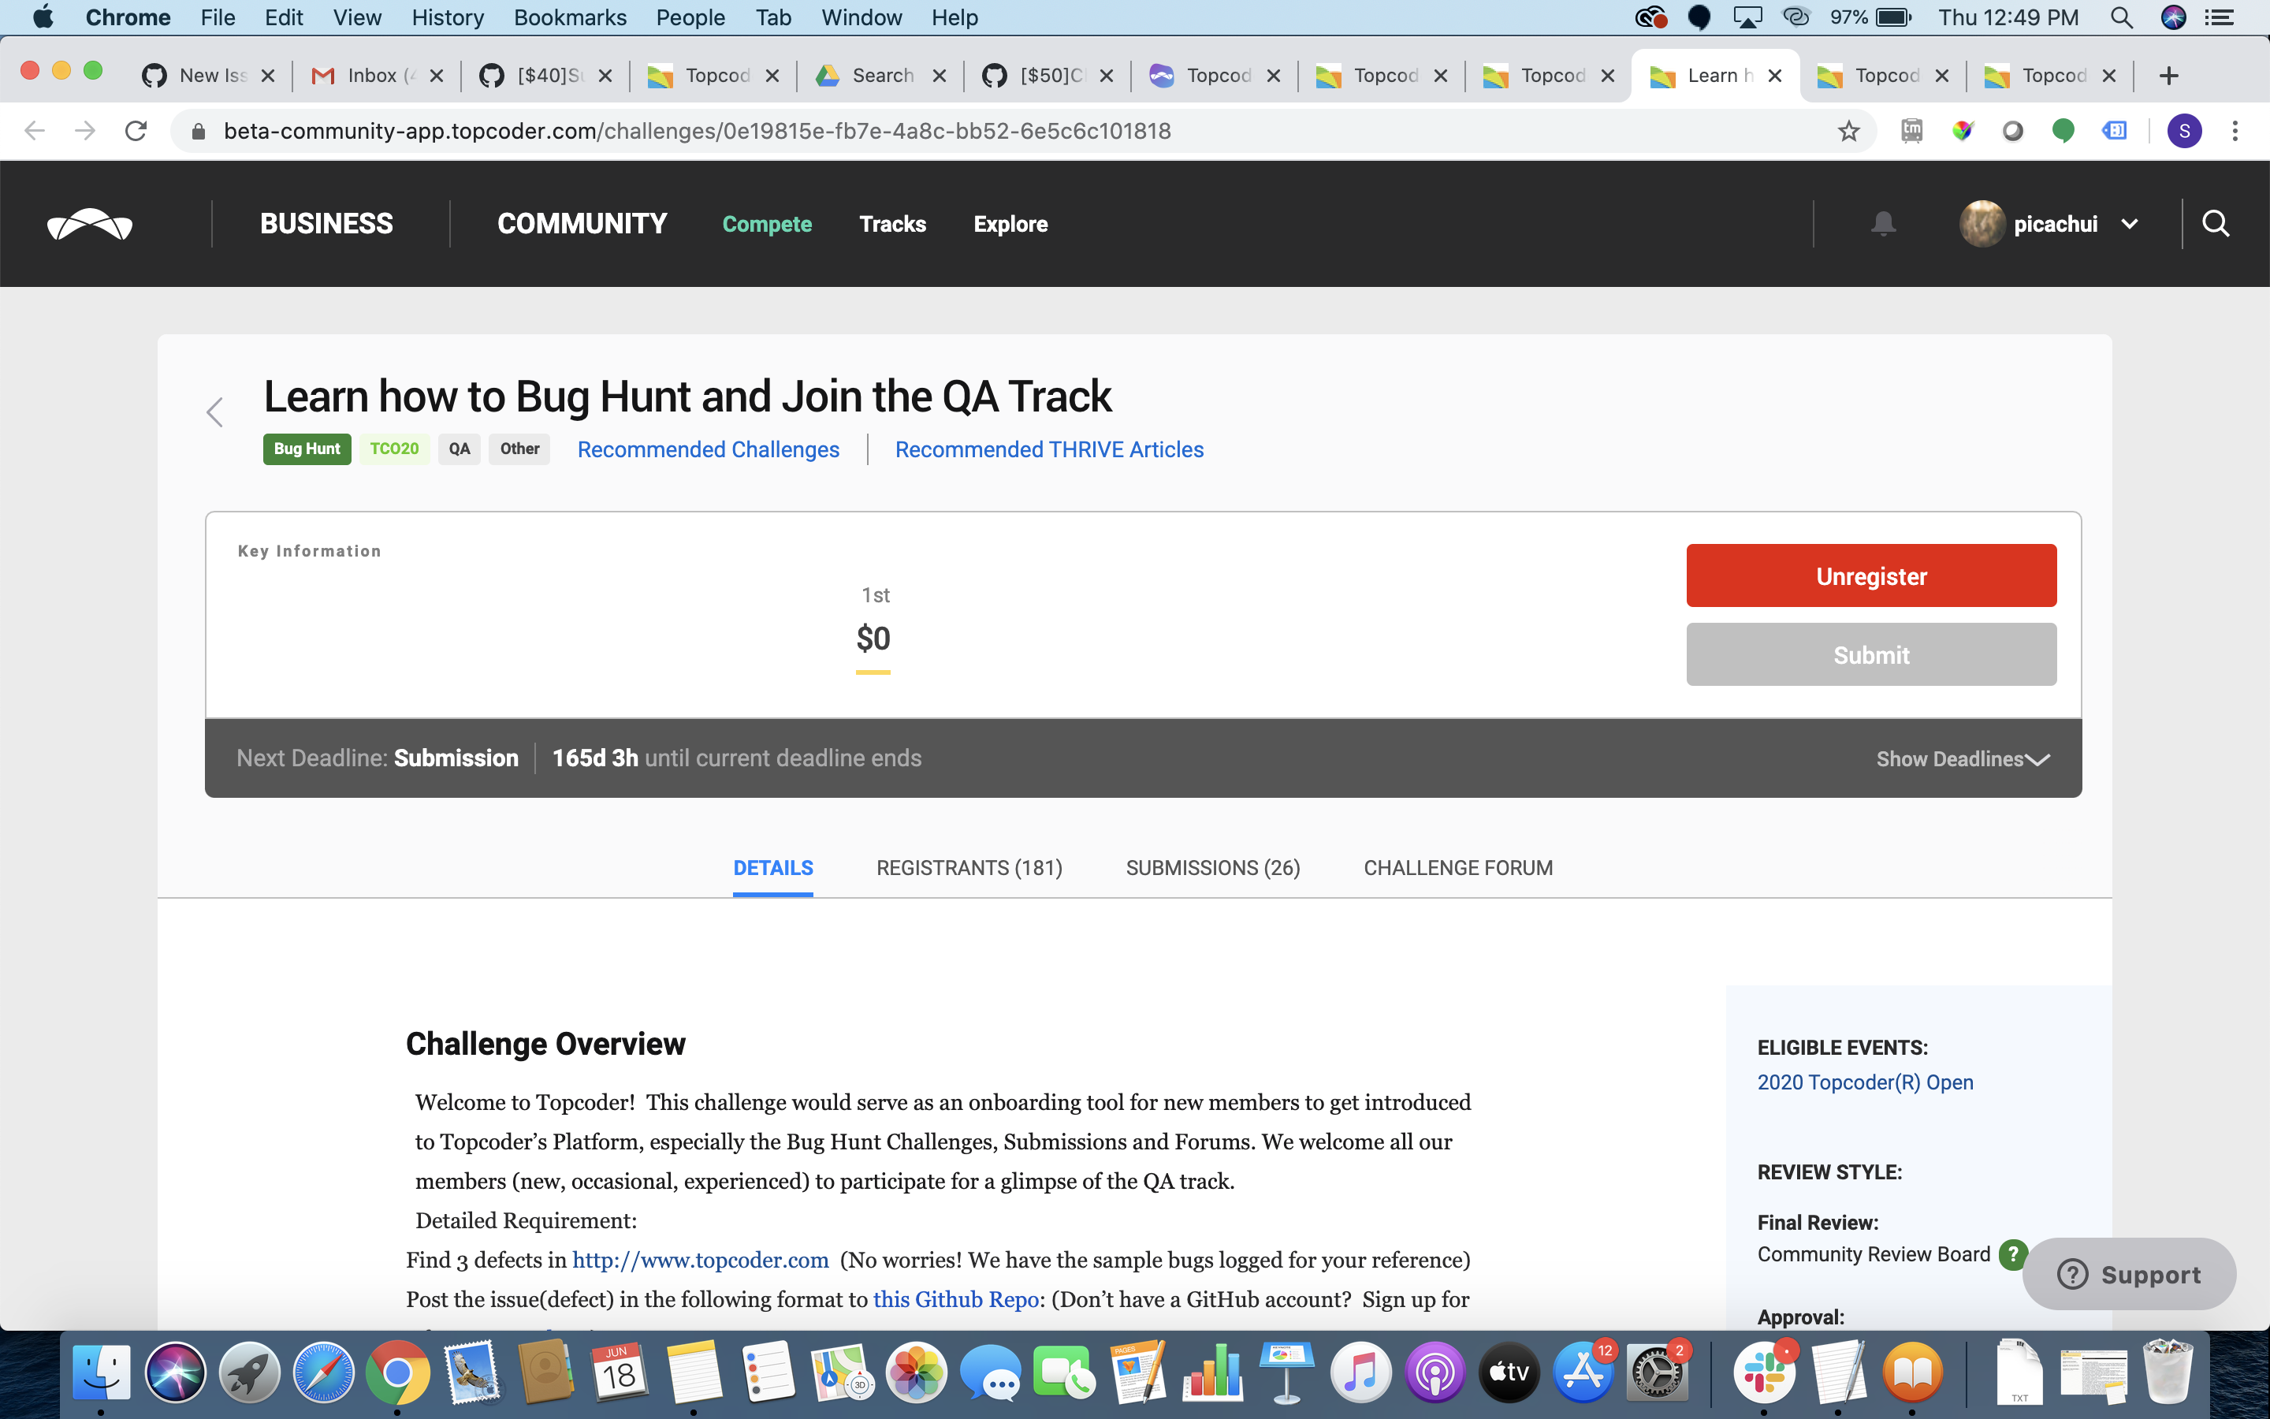Open Slack from the dock
The image size is (2270, 1419).
[1763, 1372]
